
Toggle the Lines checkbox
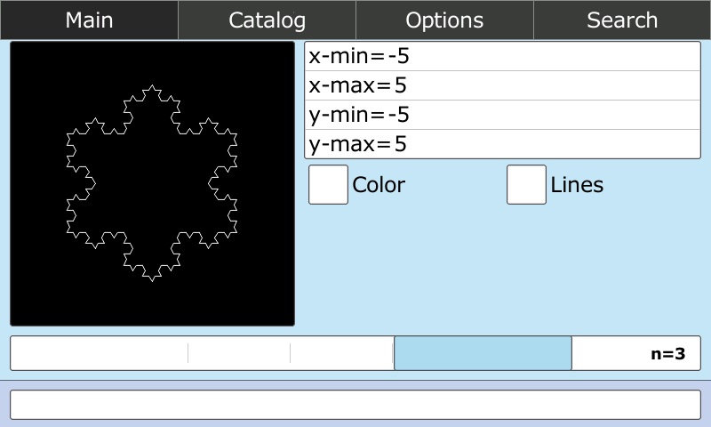526,185
